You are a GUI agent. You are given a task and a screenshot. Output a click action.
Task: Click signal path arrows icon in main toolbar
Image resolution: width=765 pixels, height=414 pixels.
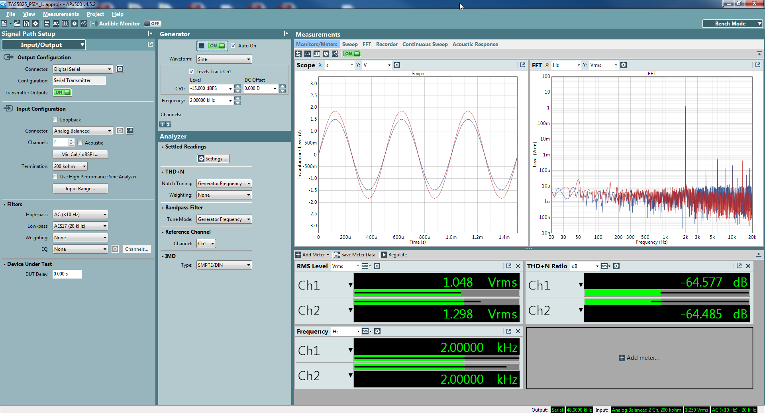pyautogui.click(x=47, y=23)
